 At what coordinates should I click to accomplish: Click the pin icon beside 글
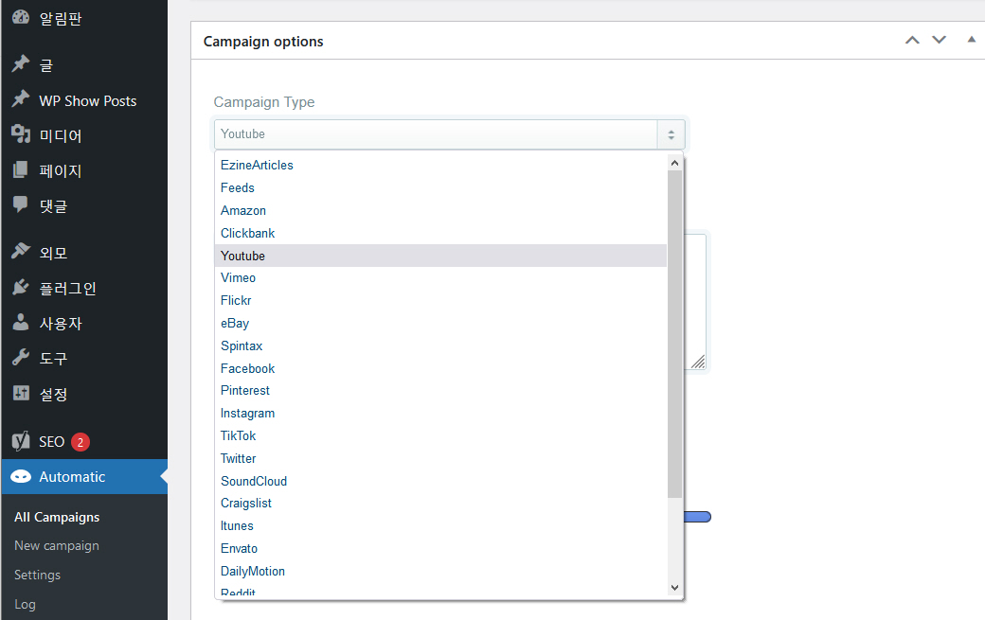21,63
